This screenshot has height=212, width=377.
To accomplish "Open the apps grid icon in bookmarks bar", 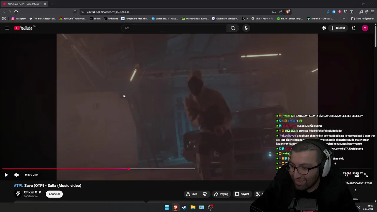I will pyautogui.click(x=4, y=19).
